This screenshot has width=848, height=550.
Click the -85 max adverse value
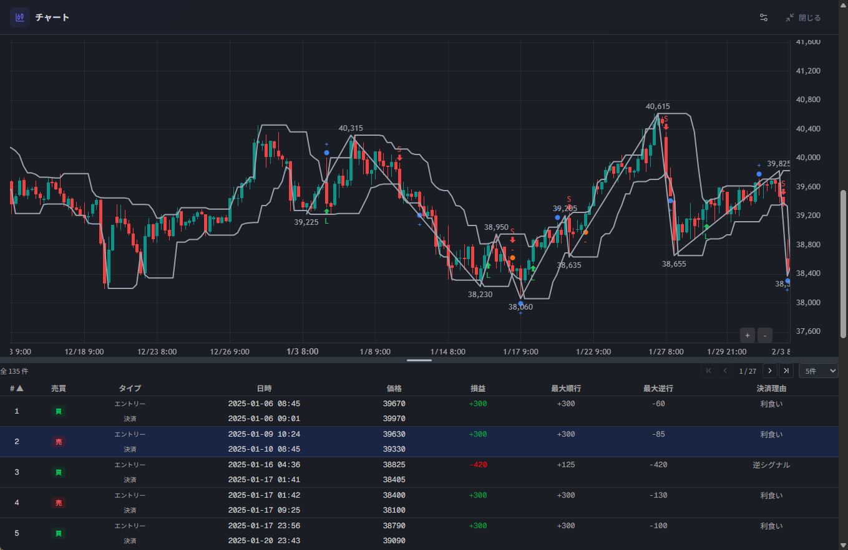pyautogui.click(x=658, y=434)
